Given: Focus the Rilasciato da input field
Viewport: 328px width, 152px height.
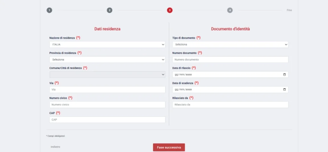Looking at the screenshot, I should click(x=230, y=105).
